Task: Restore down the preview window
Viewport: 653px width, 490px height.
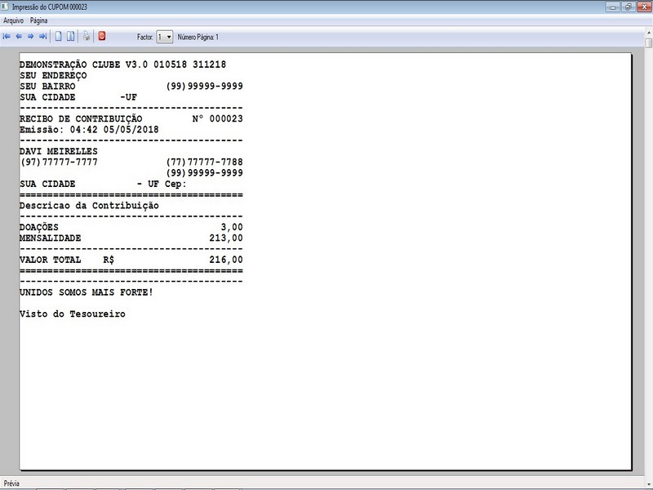Action: pos(629,7)
